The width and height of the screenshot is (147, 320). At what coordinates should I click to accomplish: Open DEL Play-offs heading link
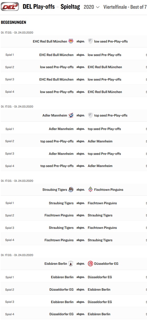click(x=39, y=7)
